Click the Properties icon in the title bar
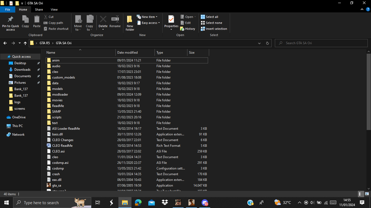371x208 pixels. point(11,3)
